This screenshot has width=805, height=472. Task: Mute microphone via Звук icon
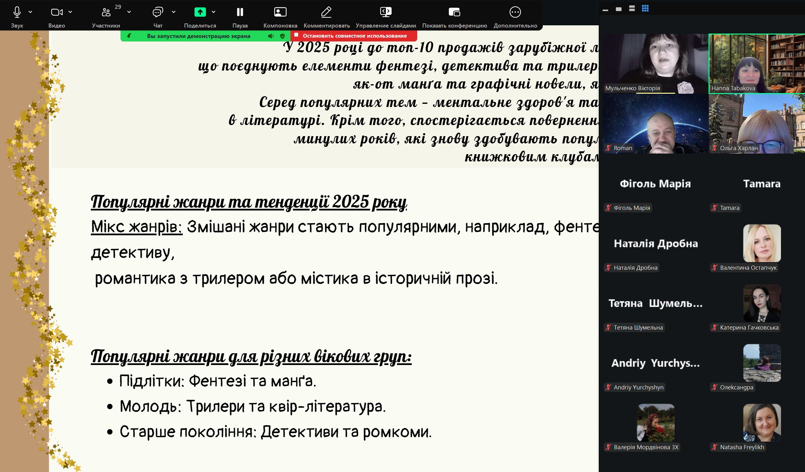click(x=17, y=12)
